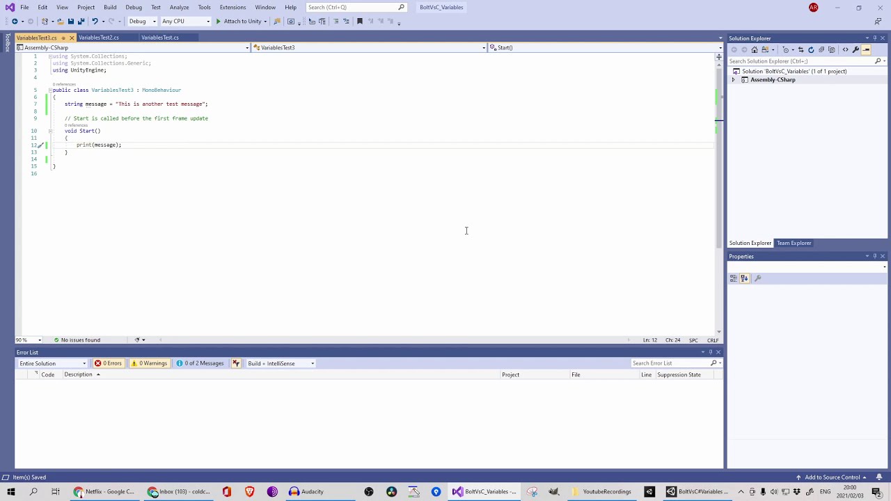
Task: Click the green Start play icon
Action: pos(218,22)
